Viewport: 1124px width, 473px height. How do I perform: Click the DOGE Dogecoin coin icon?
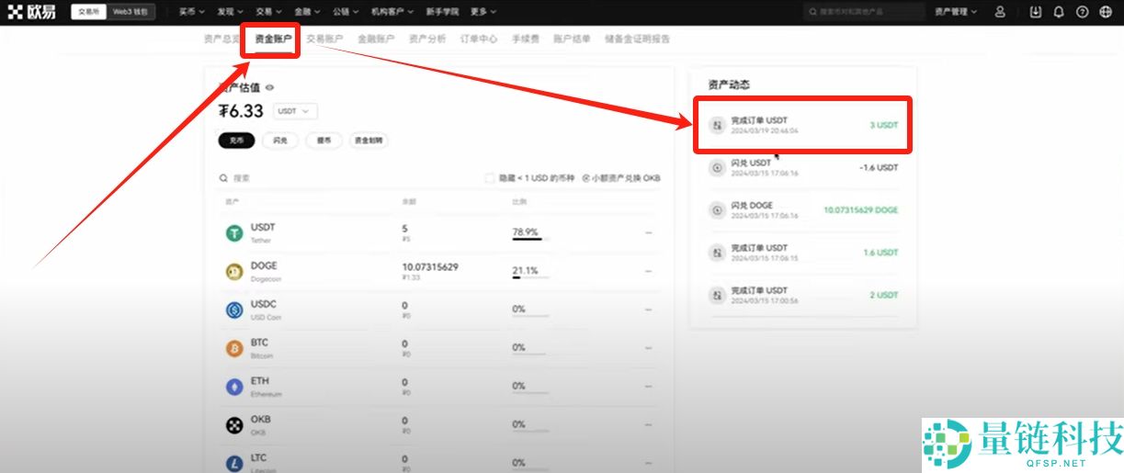point(234,272)
